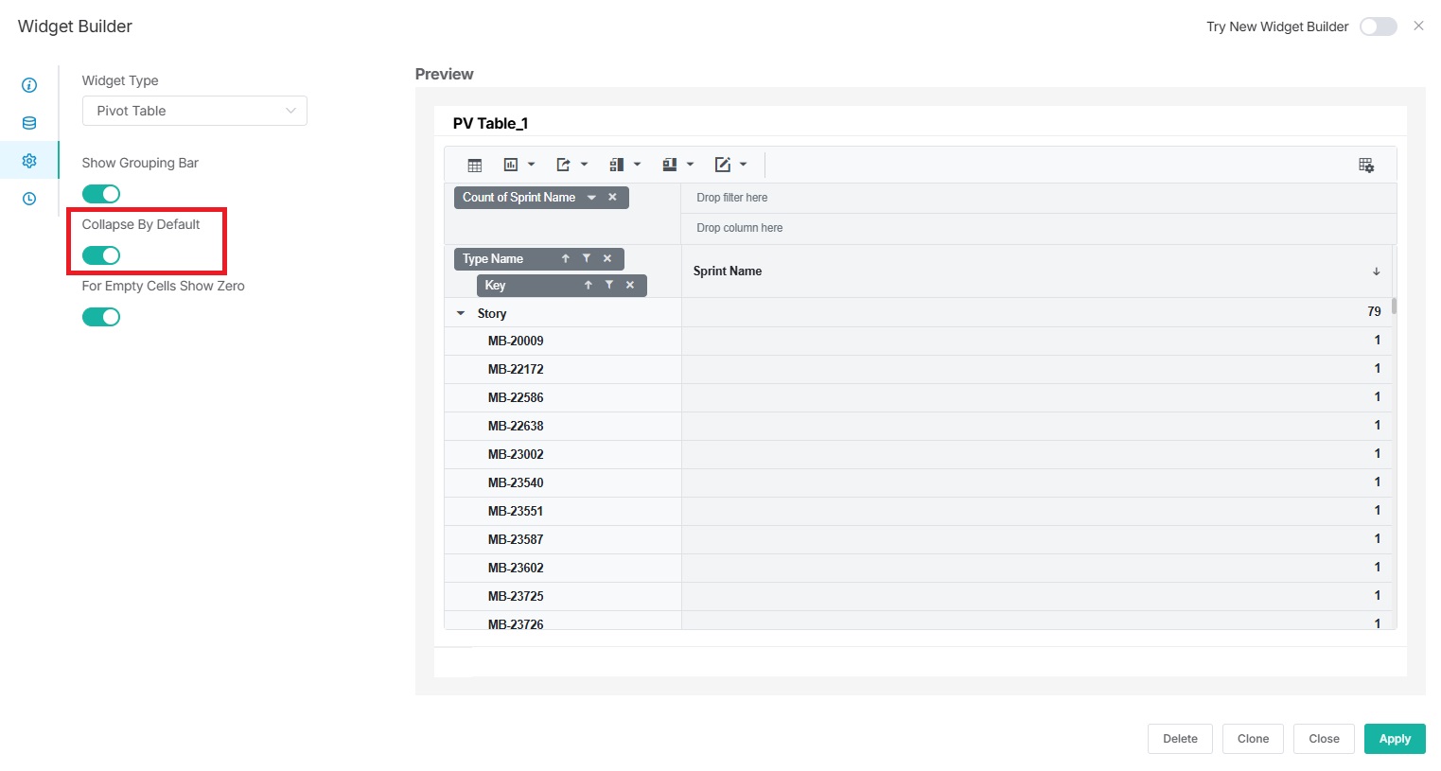
Task: Toggle For Empty Cells Show Zero
Action: (101, 317)
